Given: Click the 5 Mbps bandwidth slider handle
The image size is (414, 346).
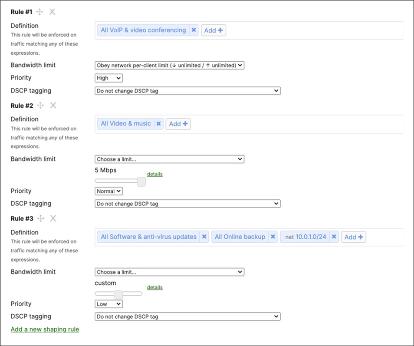Looking at the screenshot, I should tap(141, 182).
